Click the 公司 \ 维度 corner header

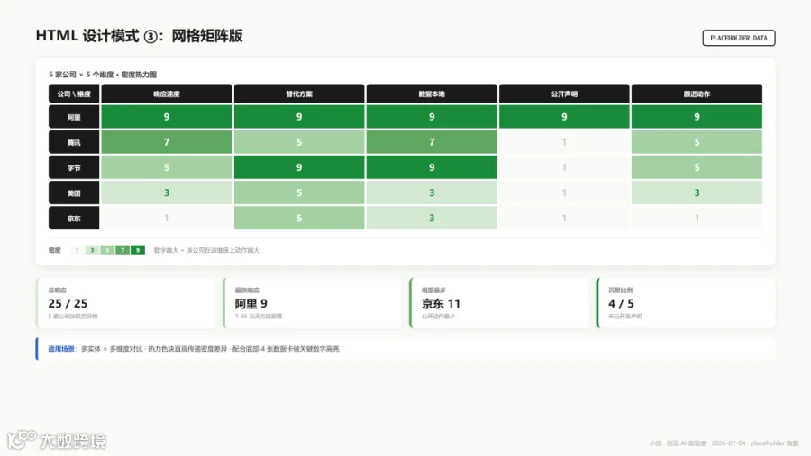tap(74, 94)
